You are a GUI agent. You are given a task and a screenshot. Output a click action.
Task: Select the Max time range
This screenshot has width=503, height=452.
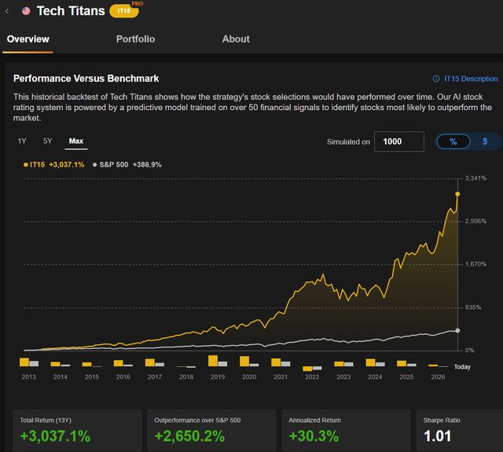(76, 141)
